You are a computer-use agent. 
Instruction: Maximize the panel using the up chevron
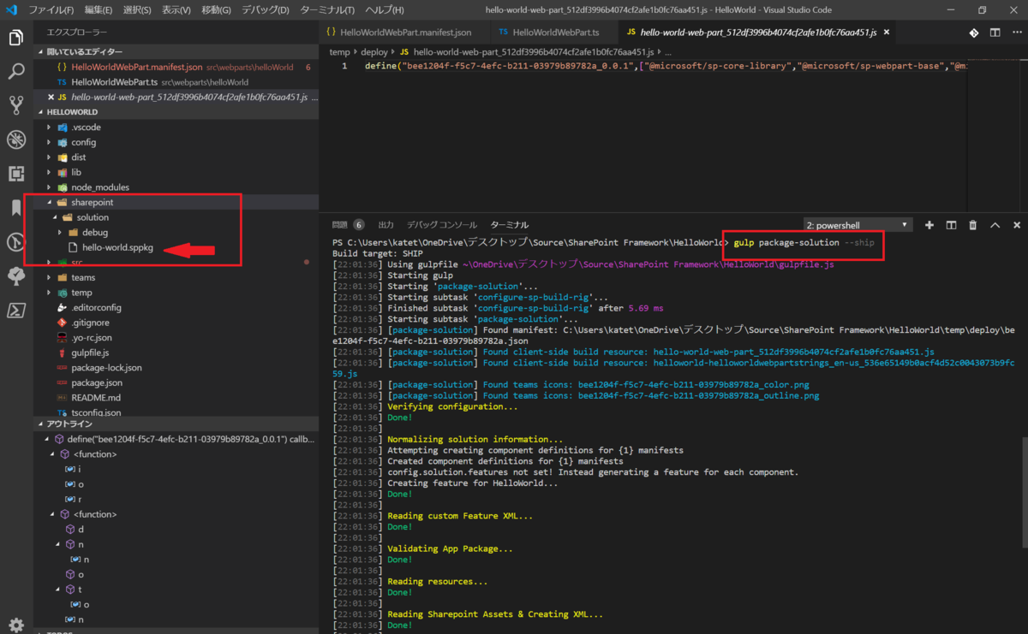pyautogui.click(x=995, y=225)
